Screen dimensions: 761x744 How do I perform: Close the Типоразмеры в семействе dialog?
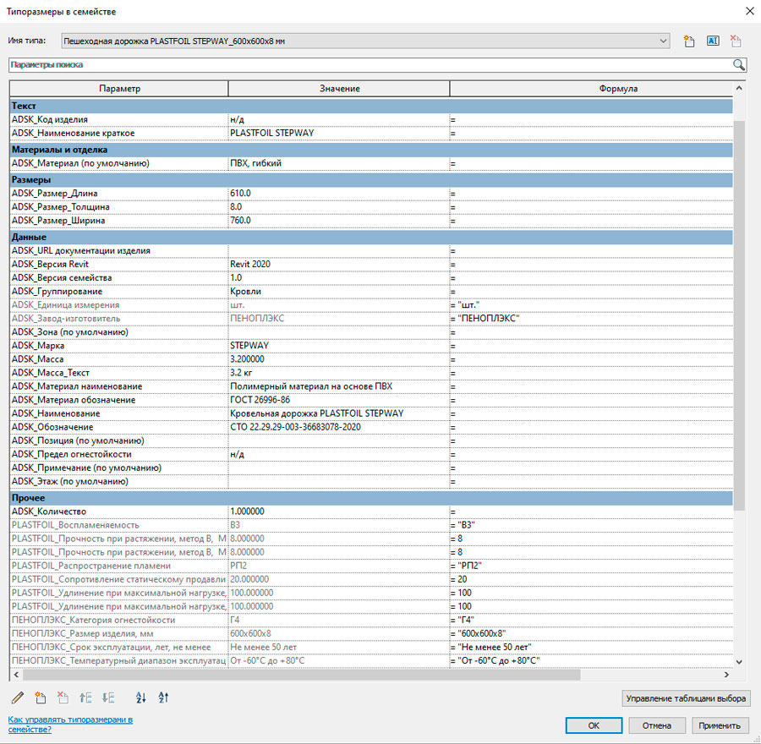point(750,11)
